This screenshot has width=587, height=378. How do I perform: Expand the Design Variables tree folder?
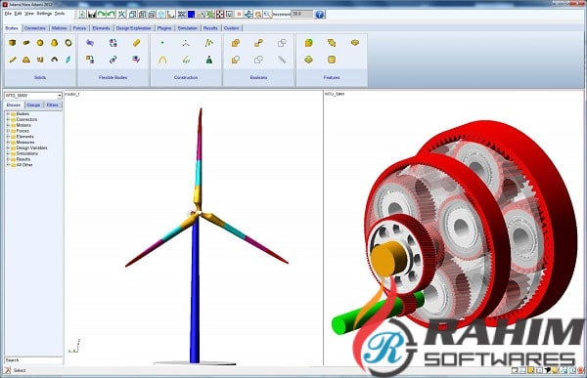pos(8,147)
